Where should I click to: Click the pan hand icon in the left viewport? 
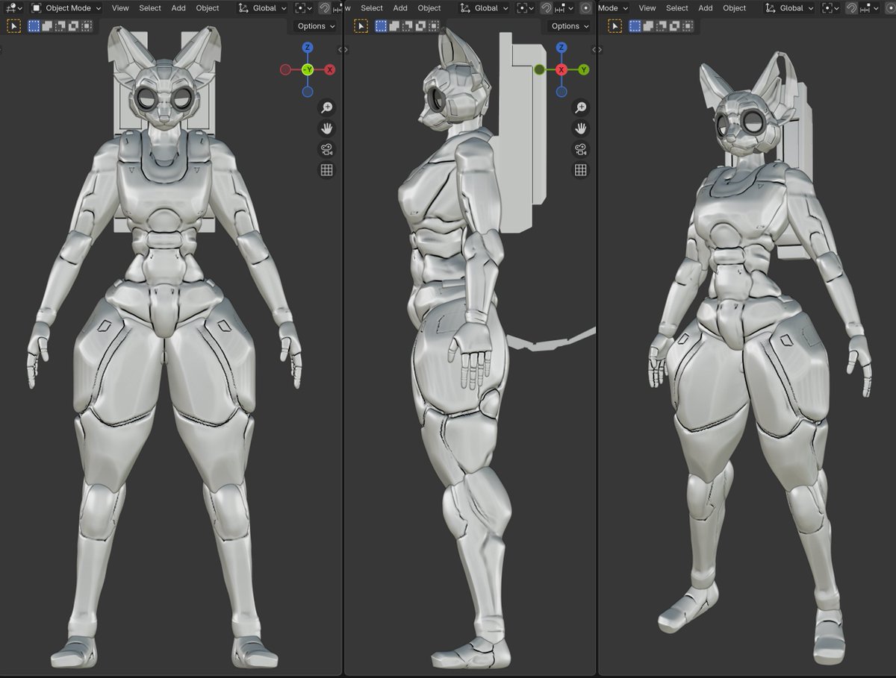pos(326,128)
